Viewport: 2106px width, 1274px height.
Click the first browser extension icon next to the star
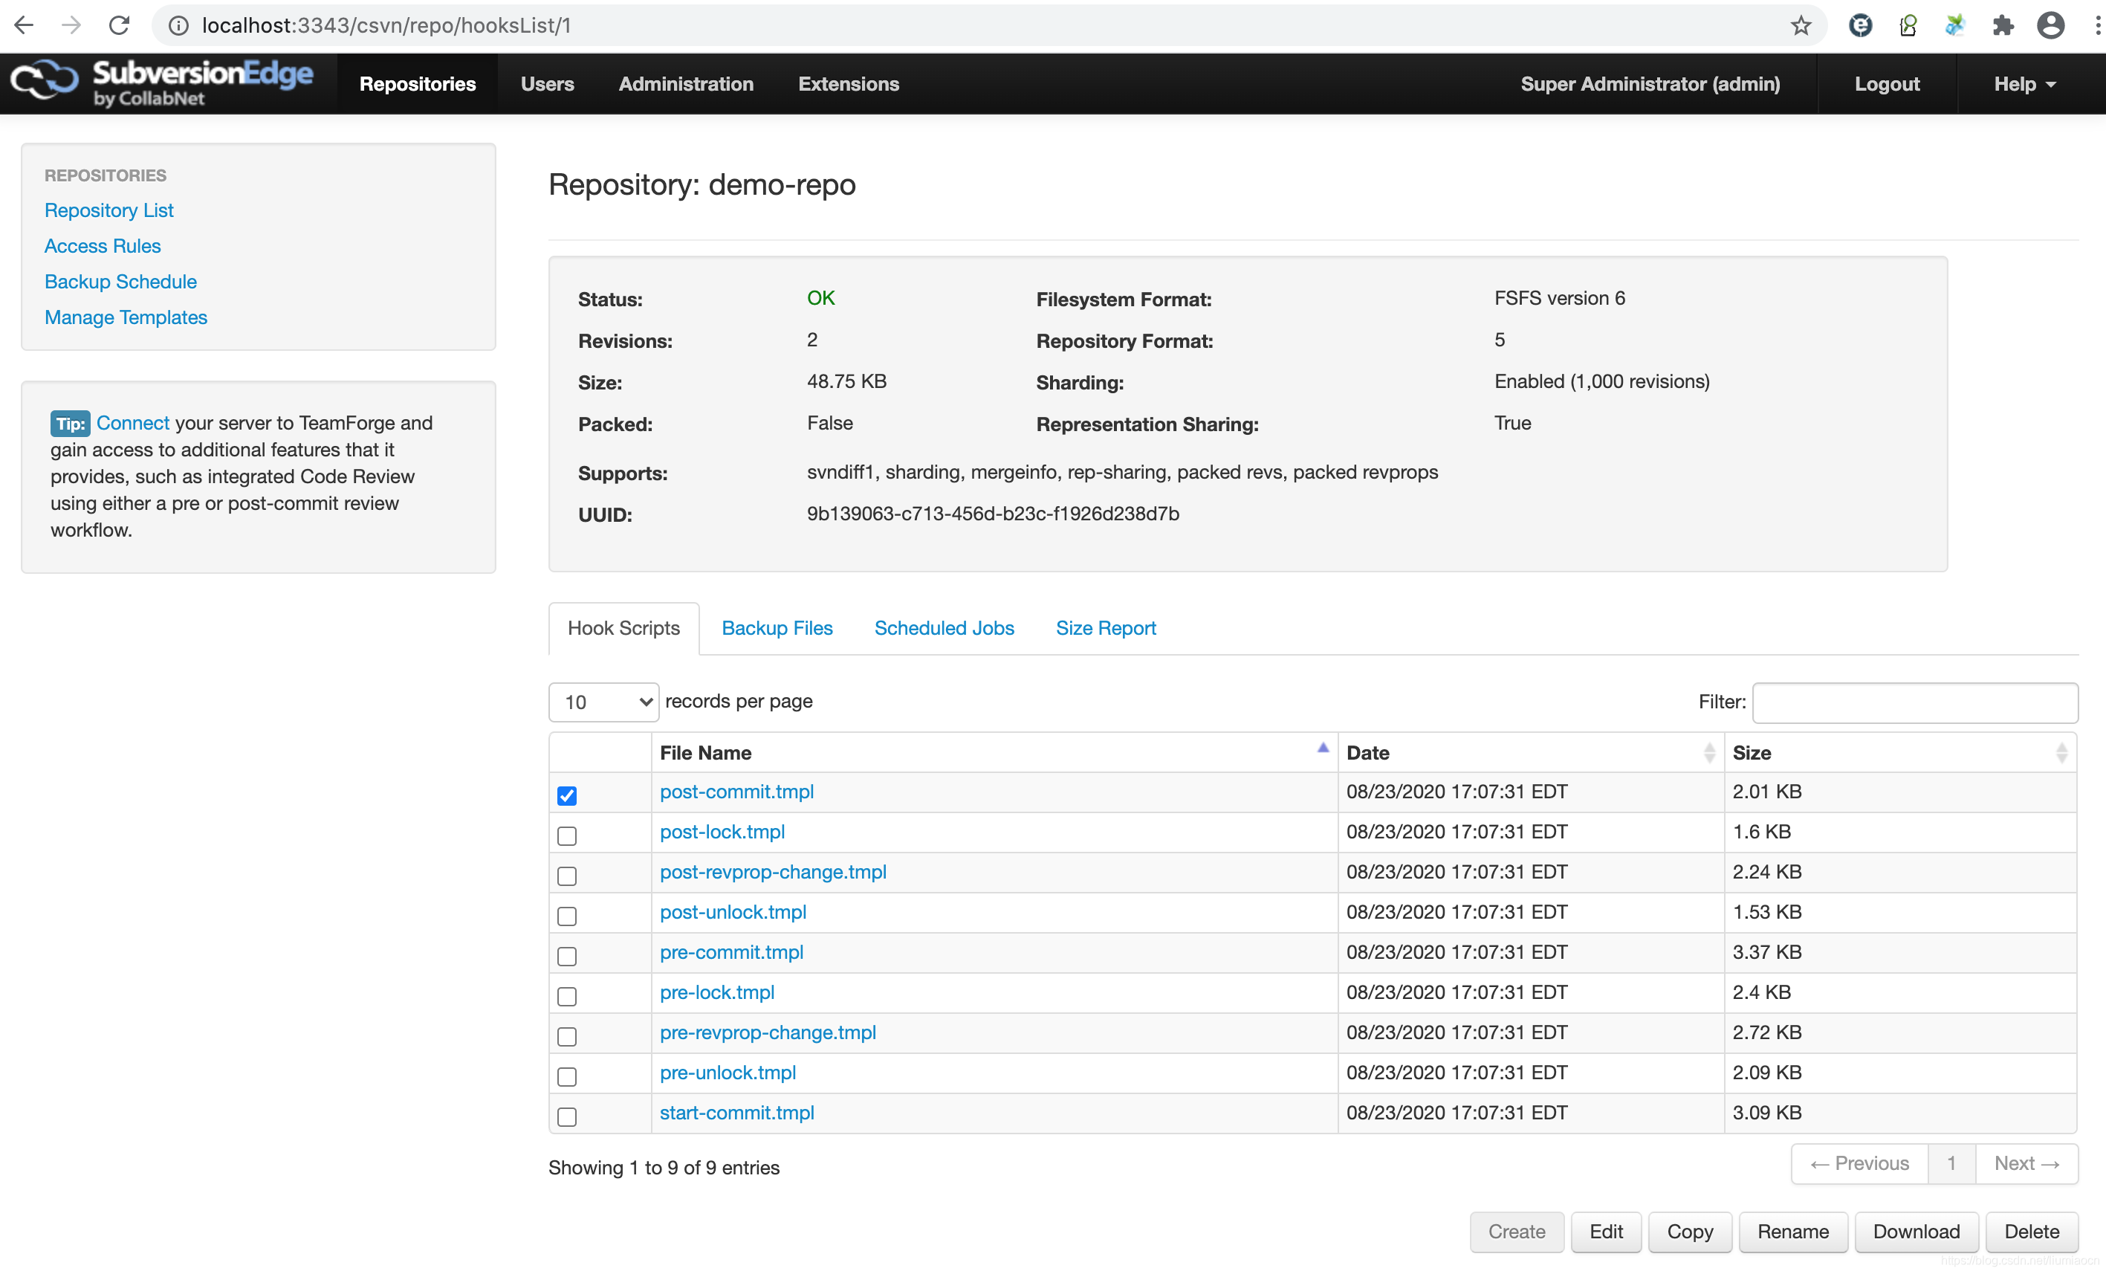coord(1860,26)
